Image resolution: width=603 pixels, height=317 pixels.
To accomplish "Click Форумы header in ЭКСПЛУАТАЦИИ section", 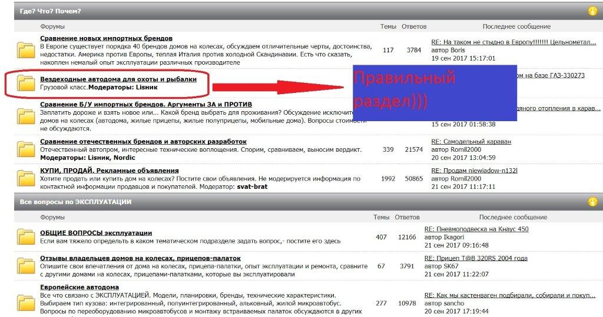I will [x=52, y=217].
